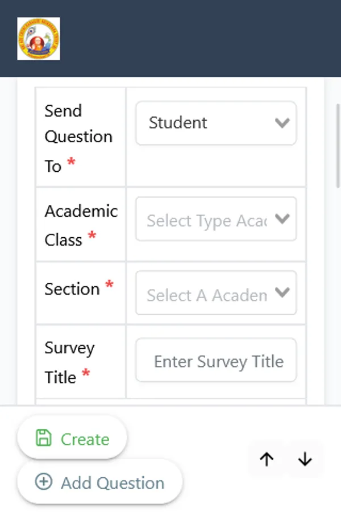
Task: Click the down arrow button
Action: (x=305, y=460)
